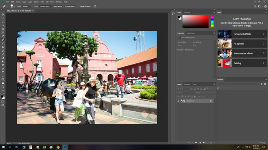Select the Brush tool
Viewport: 268px width, 150px height.
click(3, 43)
